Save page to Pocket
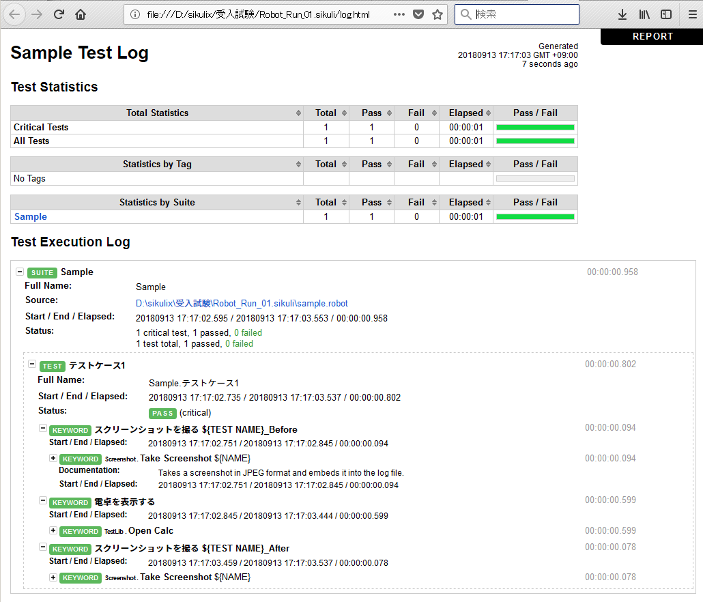Image resolution: width=703 pixels, height=602 pixels. (x=418, y=14)
